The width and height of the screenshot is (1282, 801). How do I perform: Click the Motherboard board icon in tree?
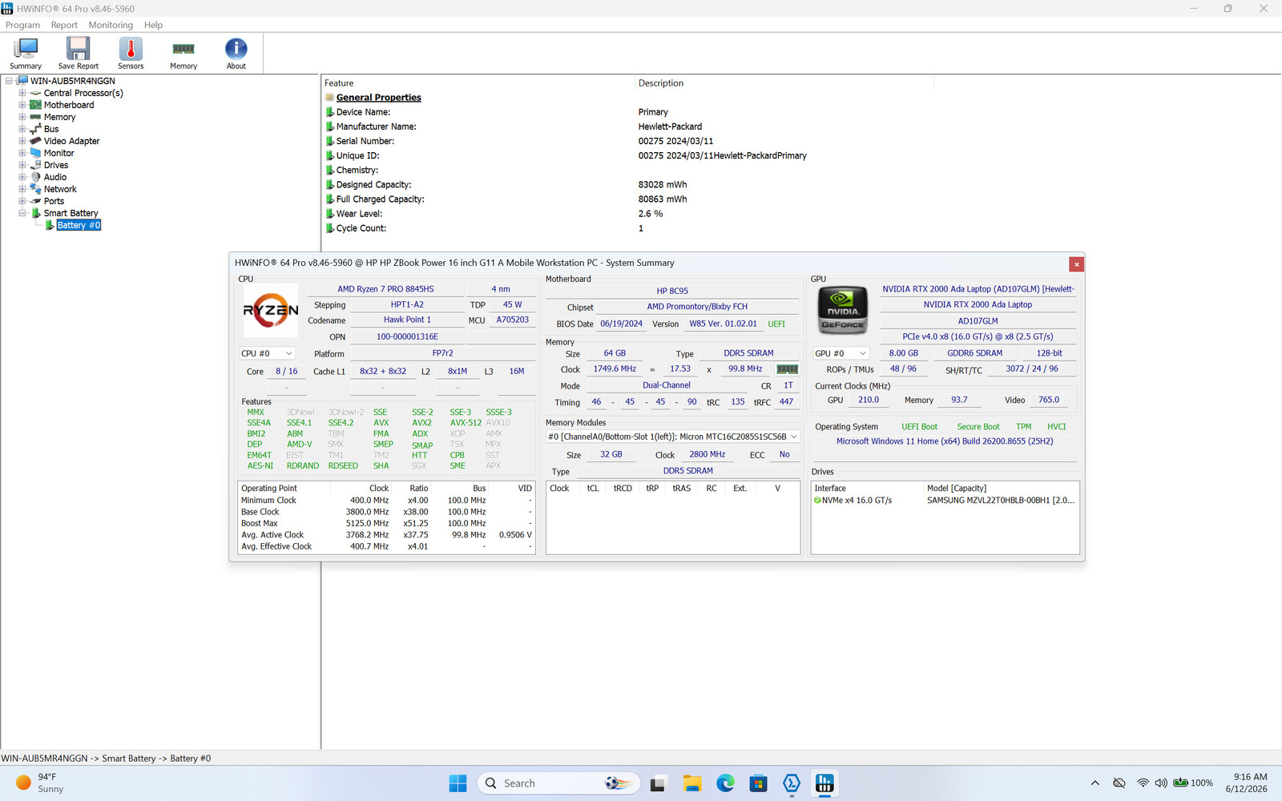pos(35,105)
